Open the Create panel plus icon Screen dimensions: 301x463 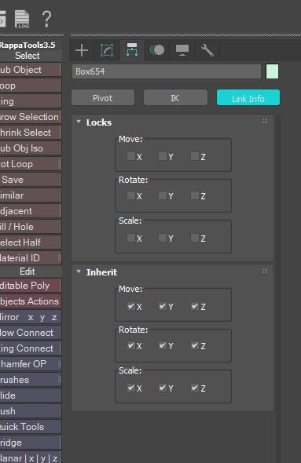[82, 50]
